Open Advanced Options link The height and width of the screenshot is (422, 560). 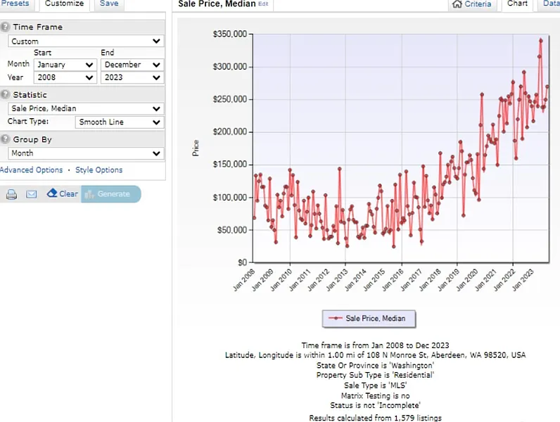[x=32, y=170]
